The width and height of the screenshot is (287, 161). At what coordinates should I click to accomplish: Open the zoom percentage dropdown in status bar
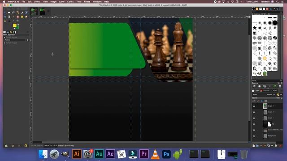[54, 145]
